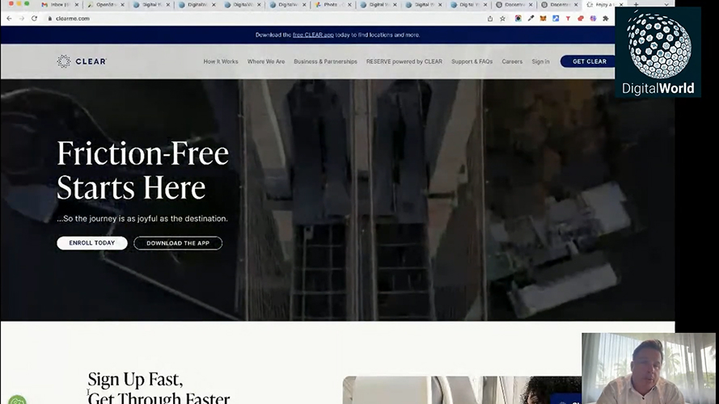
Task: Click the share icon in address bar
Action: click(x=489, y=18)
